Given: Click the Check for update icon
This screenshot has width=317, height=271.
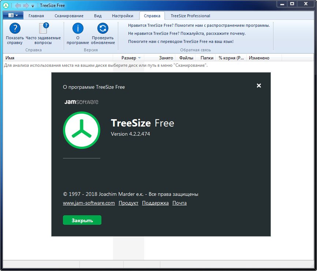Looking at the screenshot, I should click(x=103, y=28).
